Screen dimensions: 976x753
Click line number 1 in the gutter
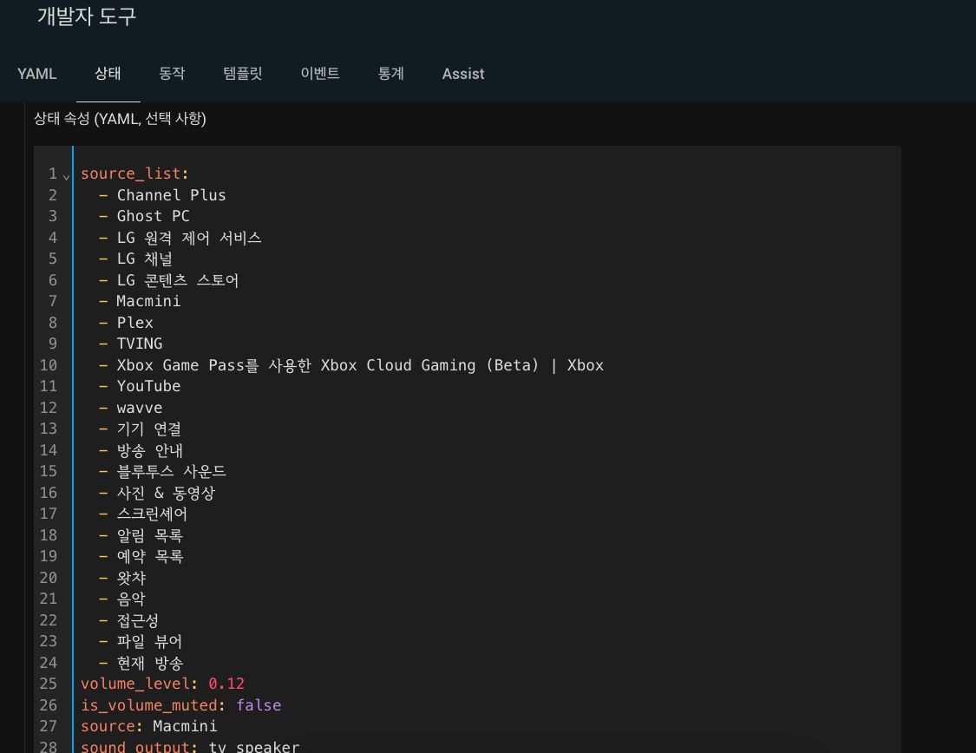pyautogui.click(x=53, y=174)
